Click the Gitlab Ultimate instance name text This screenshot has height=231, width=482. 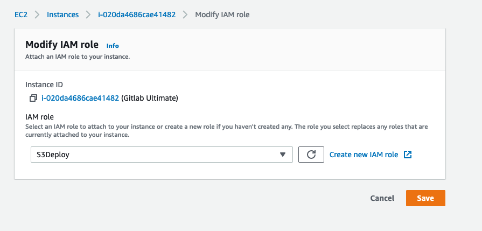[x=149, y=99]
